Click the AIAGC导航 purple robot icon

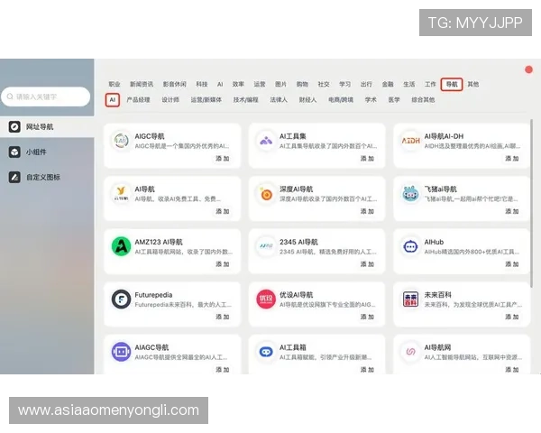pos(121,352)
